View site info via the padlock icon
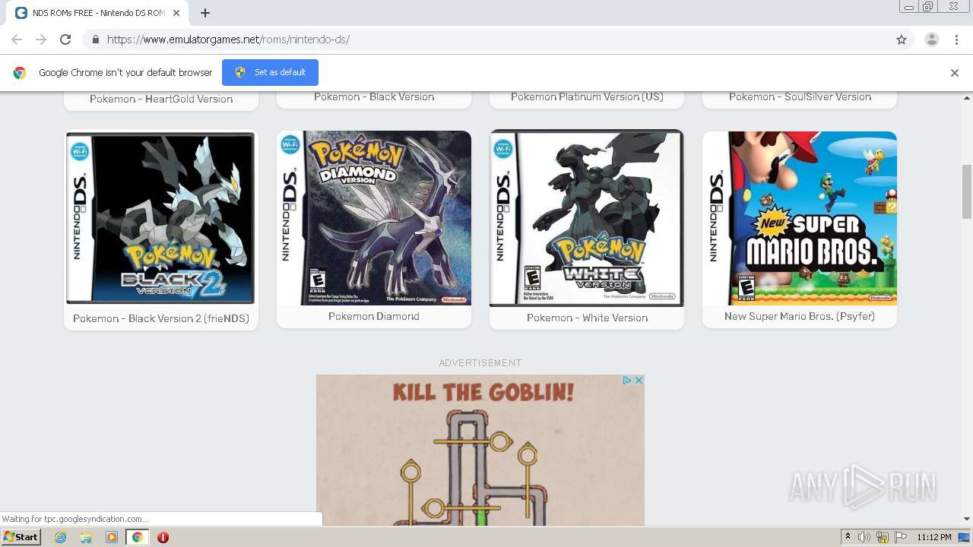The height and width of the screenshot is (547, 973). 95,40
